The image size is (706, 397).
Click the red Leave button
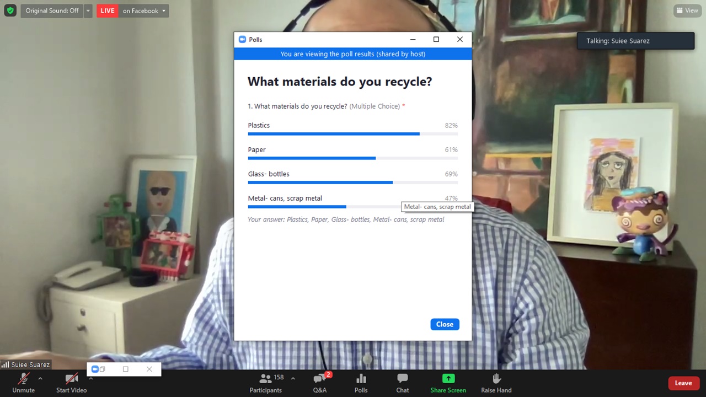pos(683,383)
